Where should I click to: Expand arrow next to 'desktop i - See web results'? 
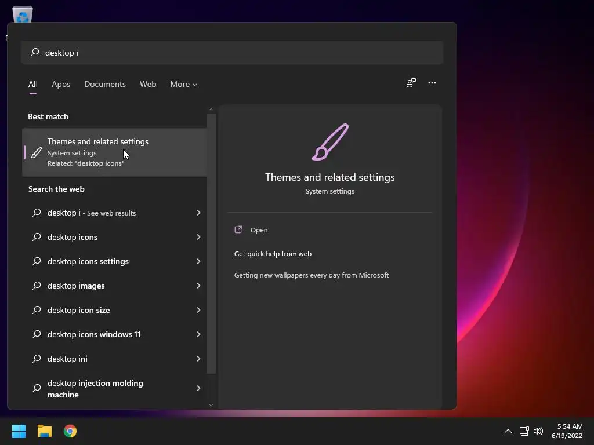tap(198, 213)
